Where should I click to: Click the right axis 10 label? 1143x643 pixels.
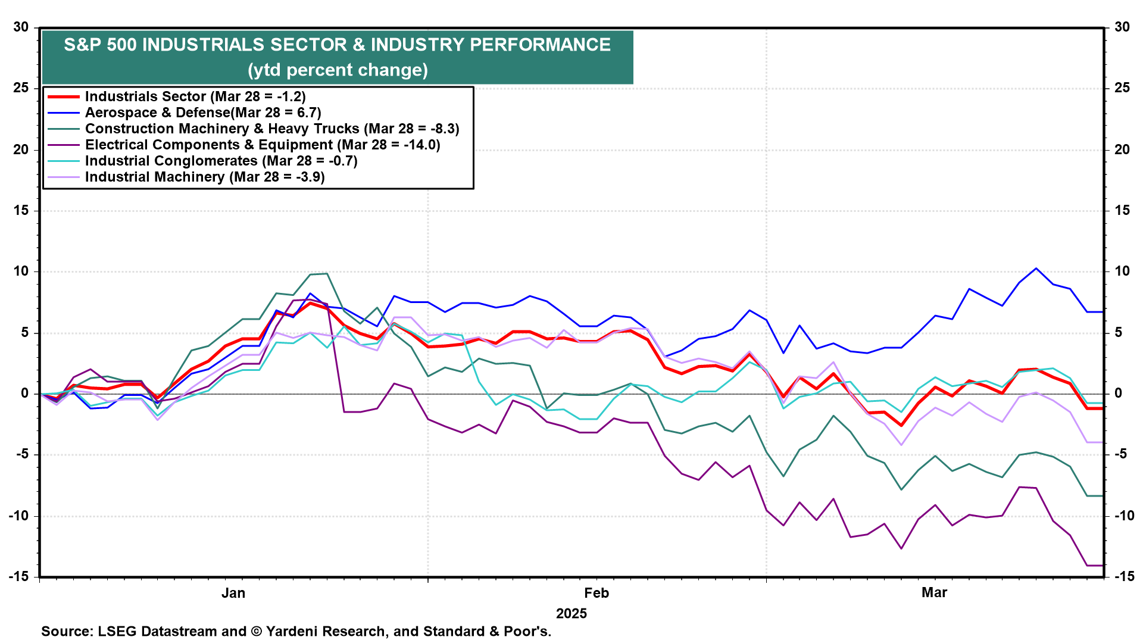1122,271
